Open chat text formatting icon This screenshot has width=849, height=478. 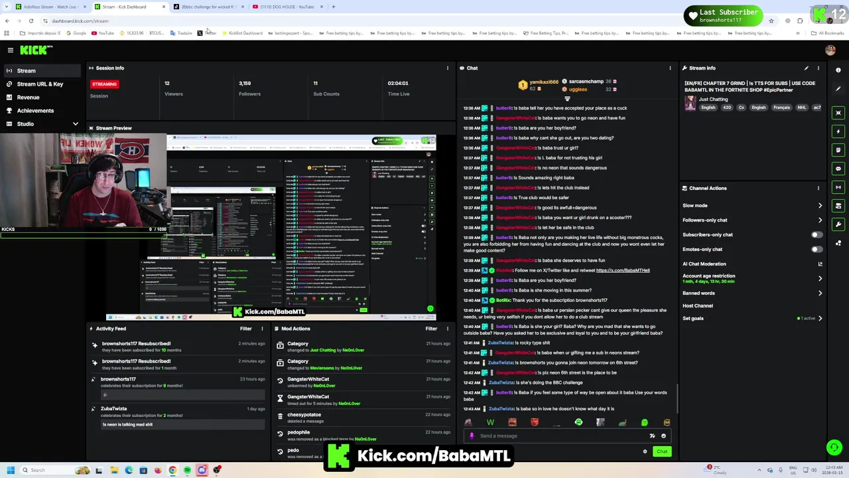[652, 436]
